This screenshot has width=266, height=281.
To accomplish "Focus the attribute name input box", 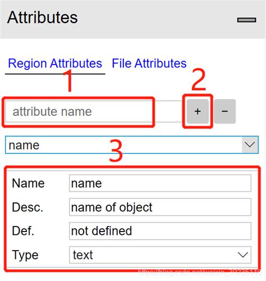I will coord(94,111).
